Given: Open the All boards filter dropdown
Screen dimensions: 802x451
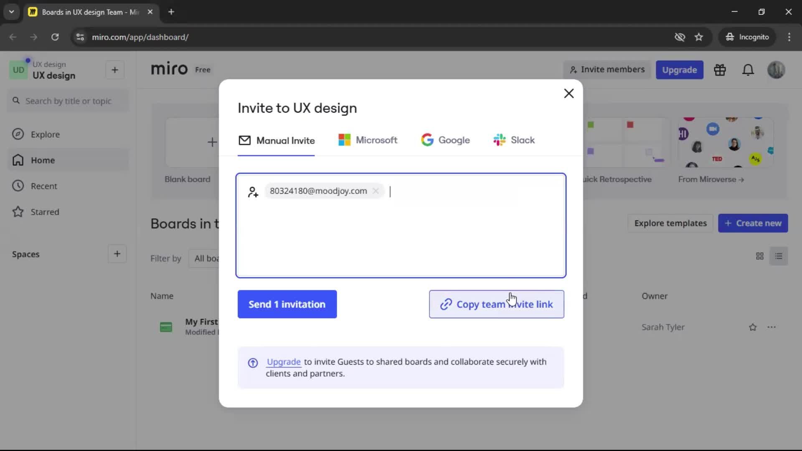Looking at the screenshot, I should (x=205, y=258).
